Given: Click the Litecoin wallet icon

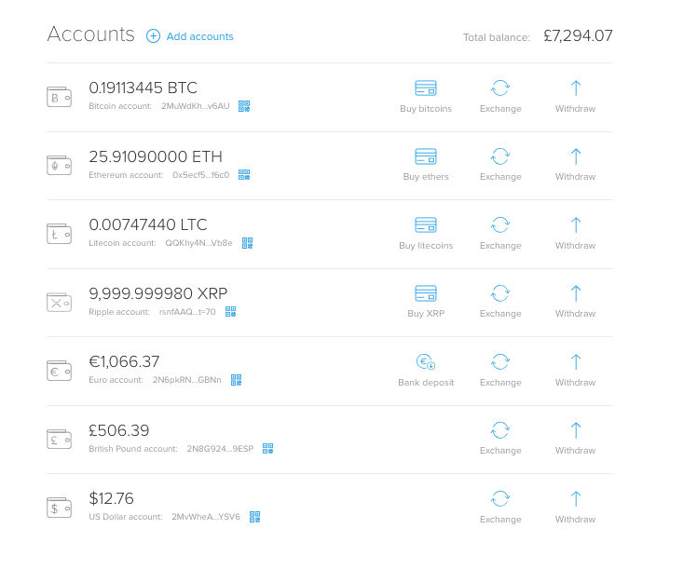Looking at the screenshot, I should [60, 234].
